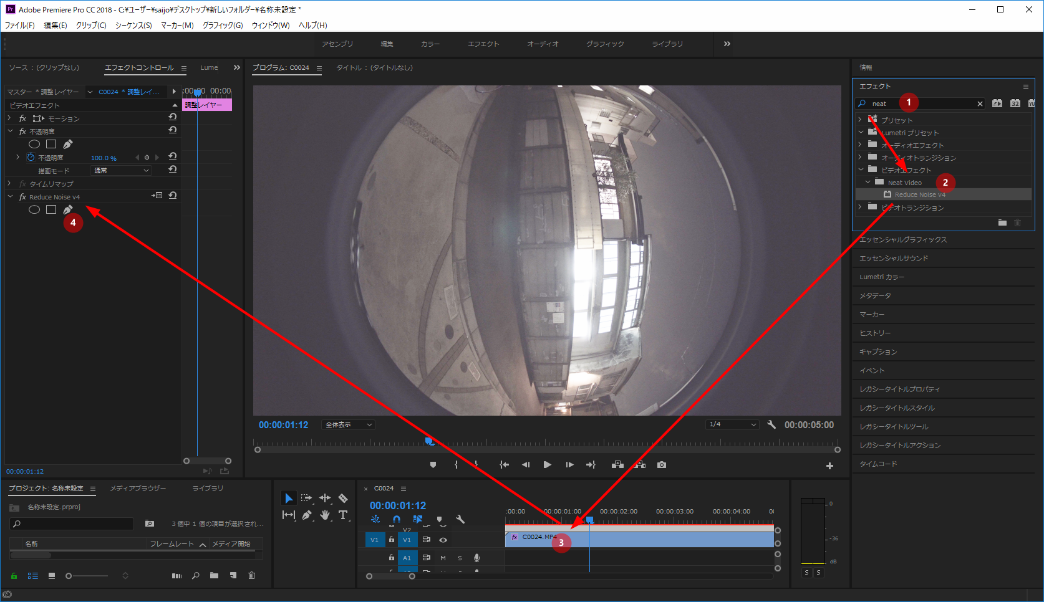Open Reduce Noise v4 setup options icon

157,196
